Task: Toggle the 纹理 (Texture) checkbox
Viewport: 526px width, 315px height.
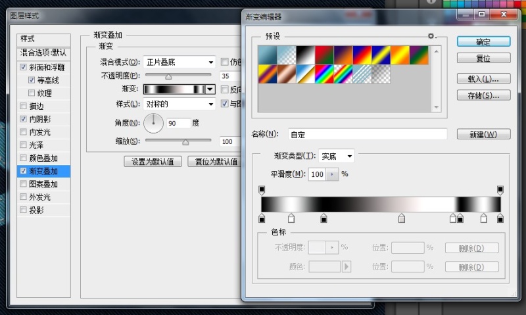Action: (x=32, y=93)
